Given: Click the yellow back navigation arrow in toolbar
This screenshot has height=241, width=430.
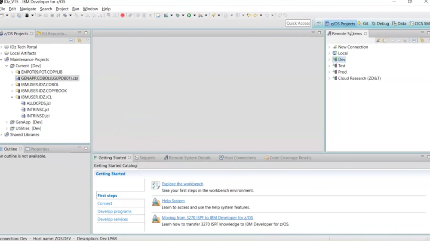Looking at the screenshot, I should tap(255, 15).
